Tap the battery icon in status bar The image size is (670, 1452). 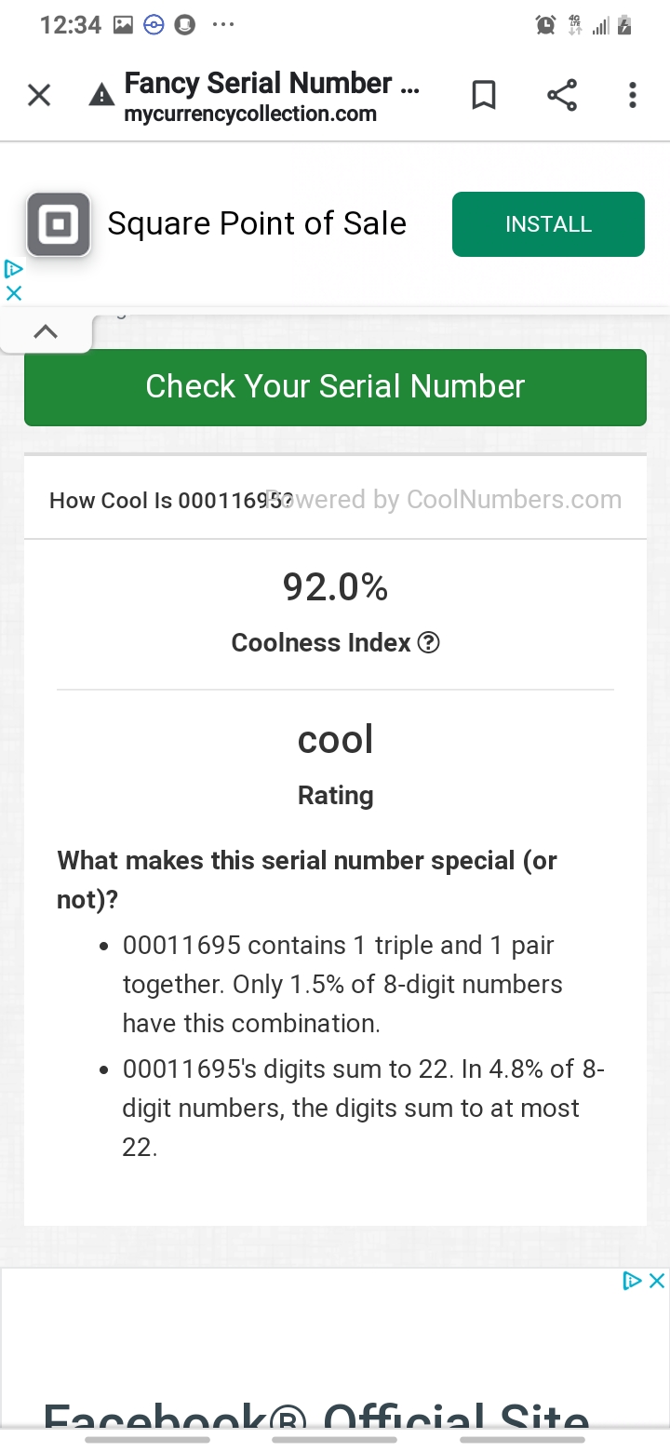[624, 26]
